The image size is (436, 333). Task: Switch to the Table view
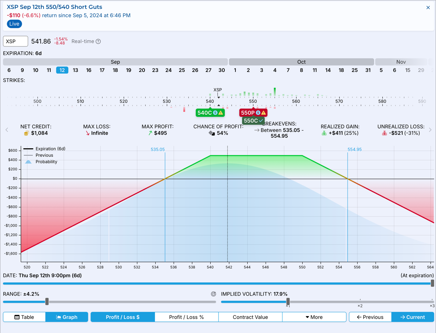click(x=24, y=317)
